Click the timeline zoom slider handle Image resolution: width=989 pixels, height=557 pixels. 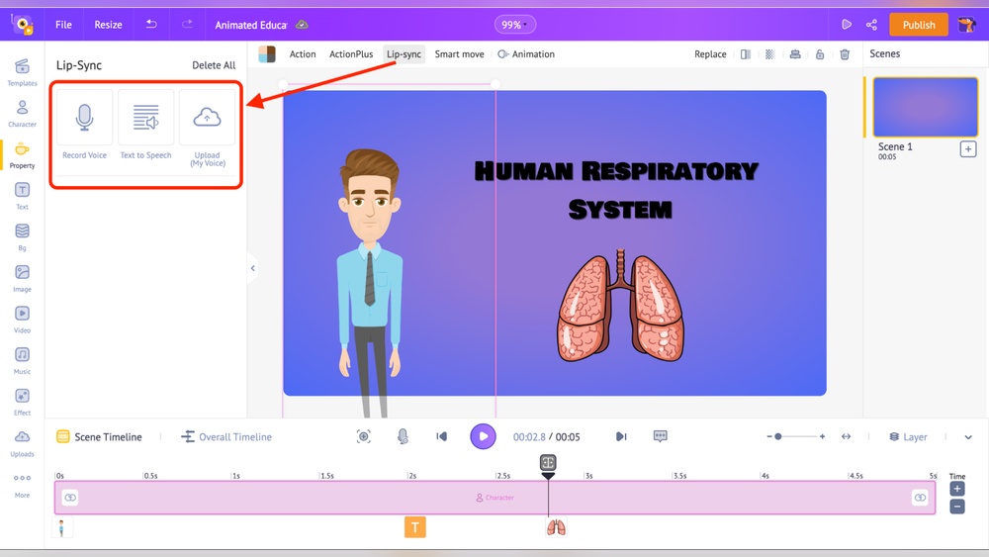778,436
